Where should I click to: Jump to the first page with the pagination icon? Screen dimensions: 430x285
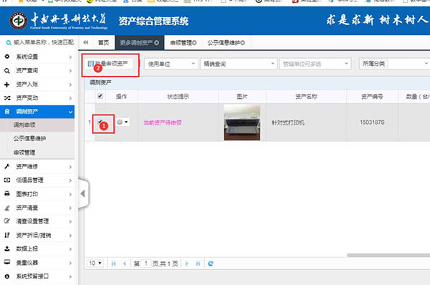click(x=113, y=264)
